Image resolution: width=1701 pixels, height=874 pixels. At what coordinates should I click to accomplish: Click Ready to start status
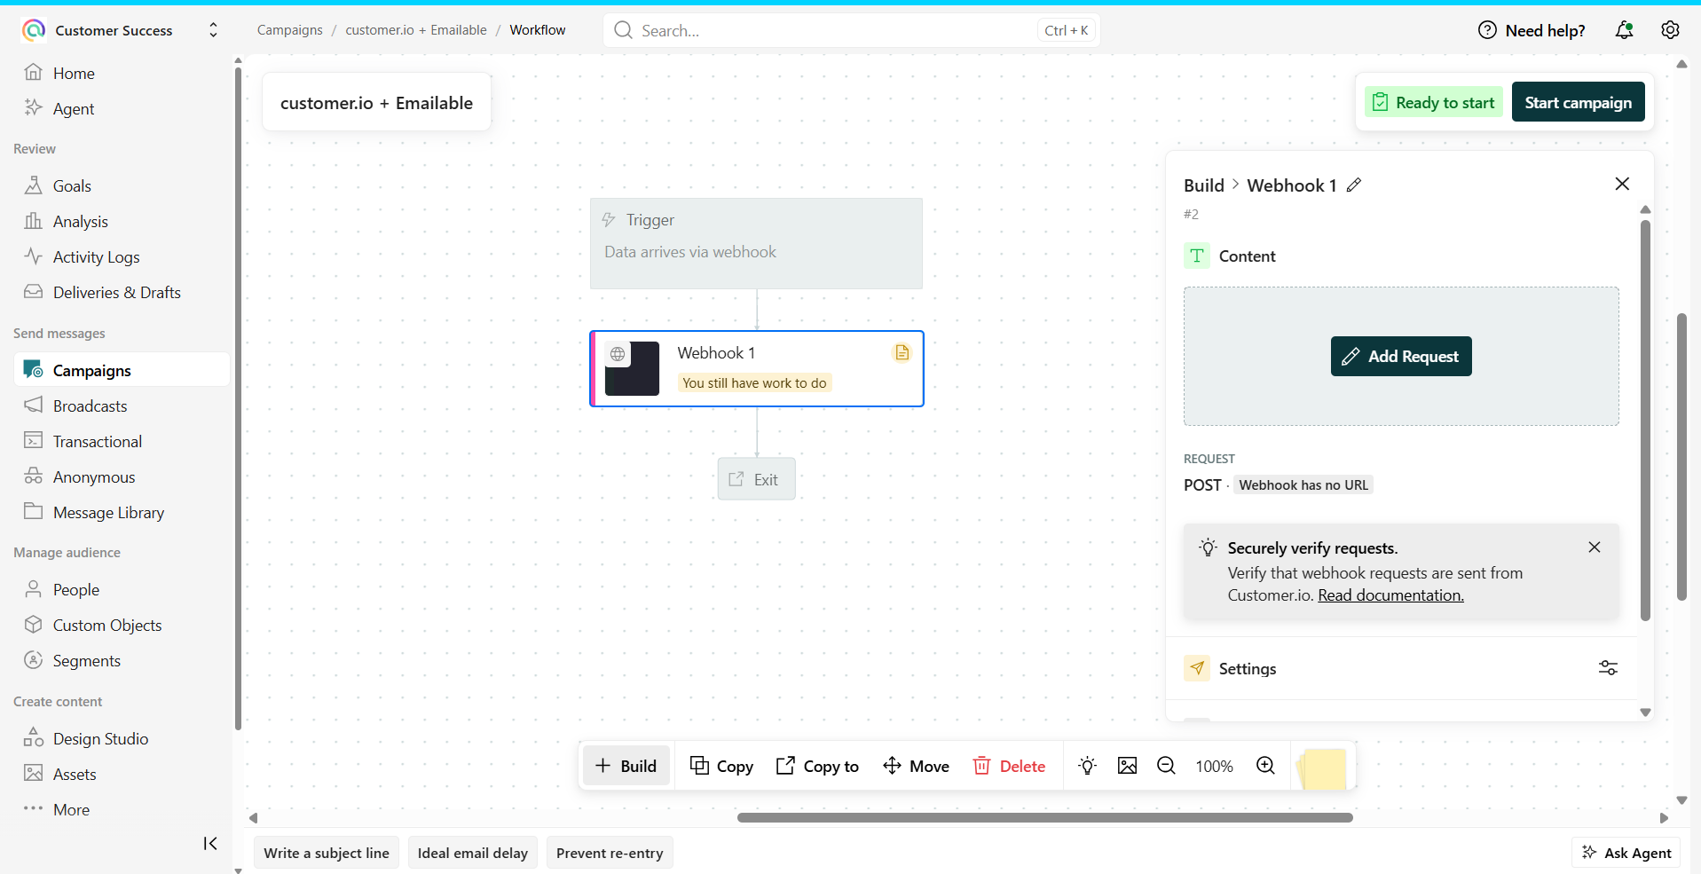[x=1434, y=102]
